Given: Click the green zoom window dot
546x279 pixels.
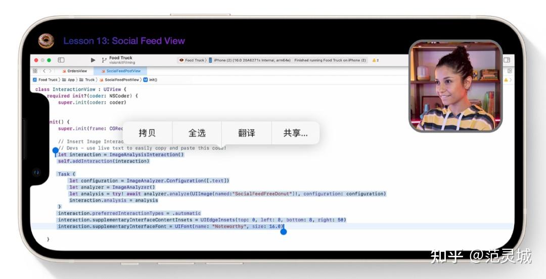Looking at the screenshot, I should [x=49, y=60].
